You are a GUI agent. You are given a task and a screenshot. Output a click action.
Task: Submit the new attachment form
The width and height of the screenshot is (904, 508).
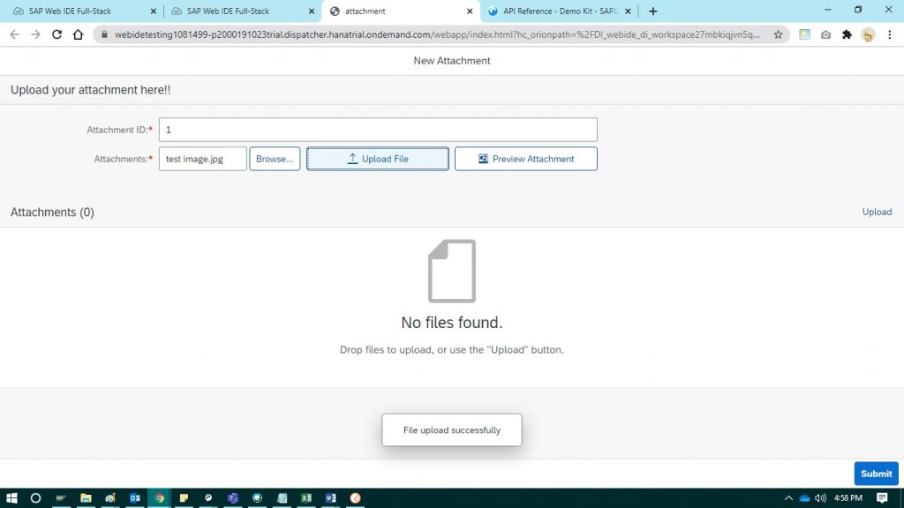pyautogui.click(x=877, y=474)
